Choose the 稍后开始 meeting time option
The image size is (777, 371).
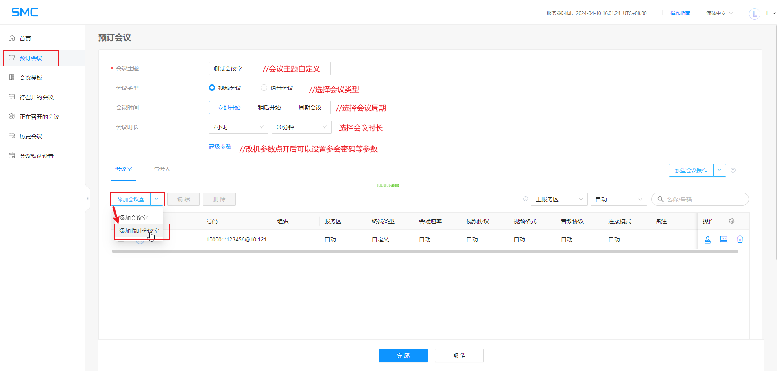click(x=269, y=108)
